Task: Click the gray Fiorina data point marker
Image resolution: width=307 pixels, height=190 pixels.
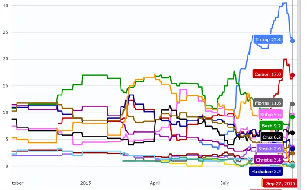Action: coord(293,104)
